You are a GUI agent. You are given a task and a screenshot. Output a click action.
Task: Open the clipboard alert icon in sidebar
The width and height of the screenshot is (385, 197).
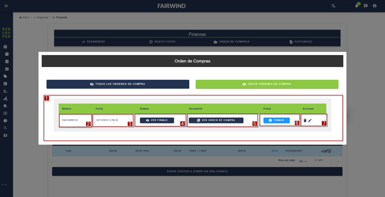click(7, 54)
